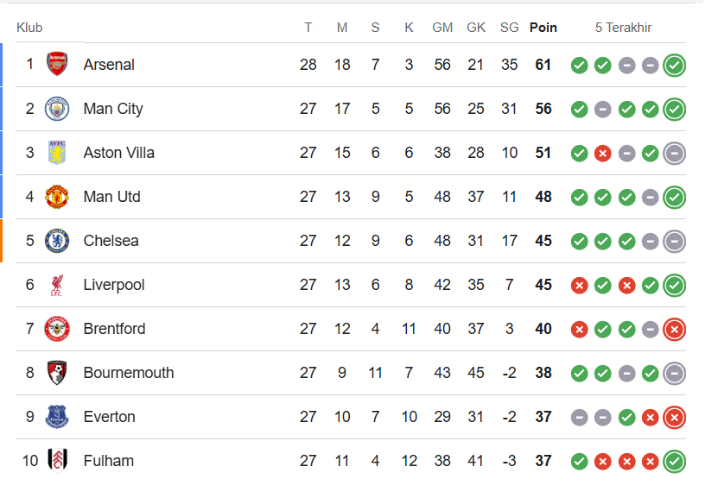Click Aston Villa's latest draw result circle
The height and width of the screenshot is (479, 705).
(675, 153)
